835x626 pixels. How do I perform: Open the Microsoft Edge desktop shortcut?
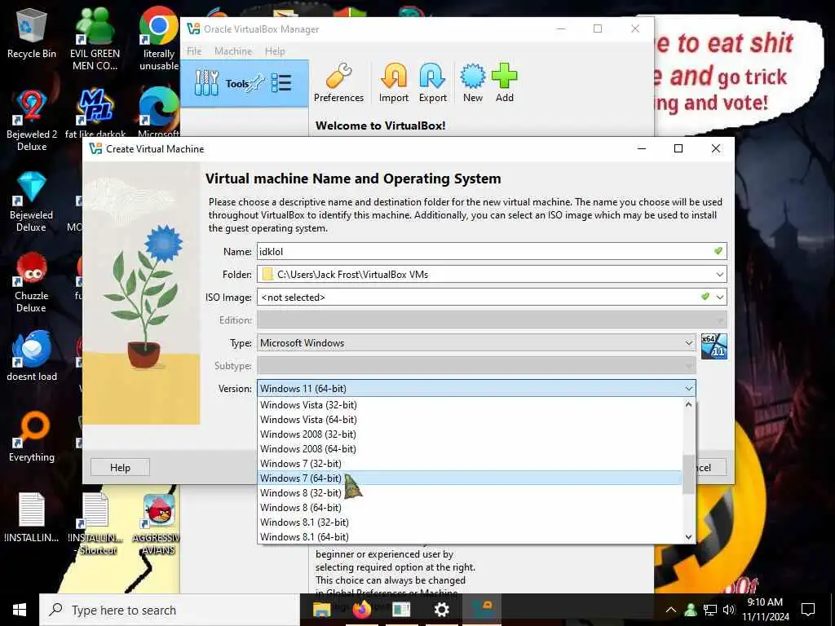tap(159, 112)
